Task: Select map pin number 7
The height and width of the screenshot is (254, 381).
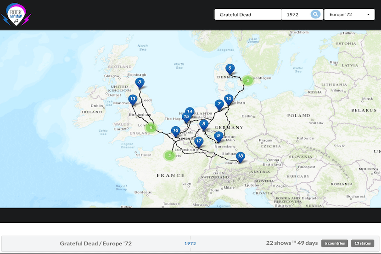Action: pos(219,105)
